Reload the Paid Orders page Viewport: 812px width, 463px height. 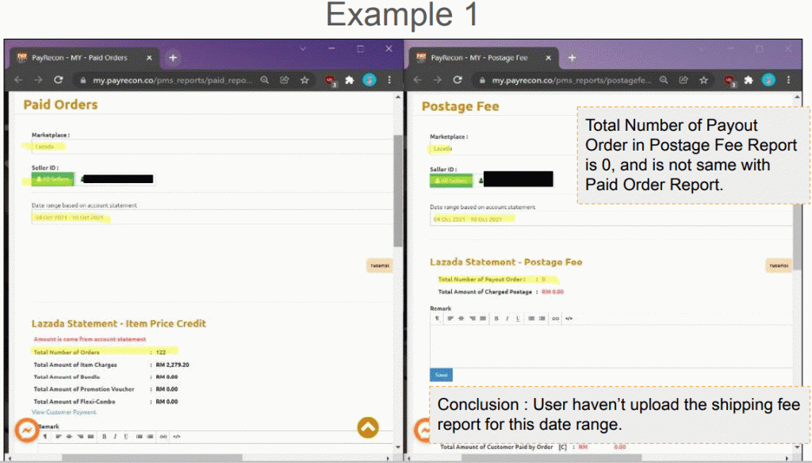(x=59, y=80)
